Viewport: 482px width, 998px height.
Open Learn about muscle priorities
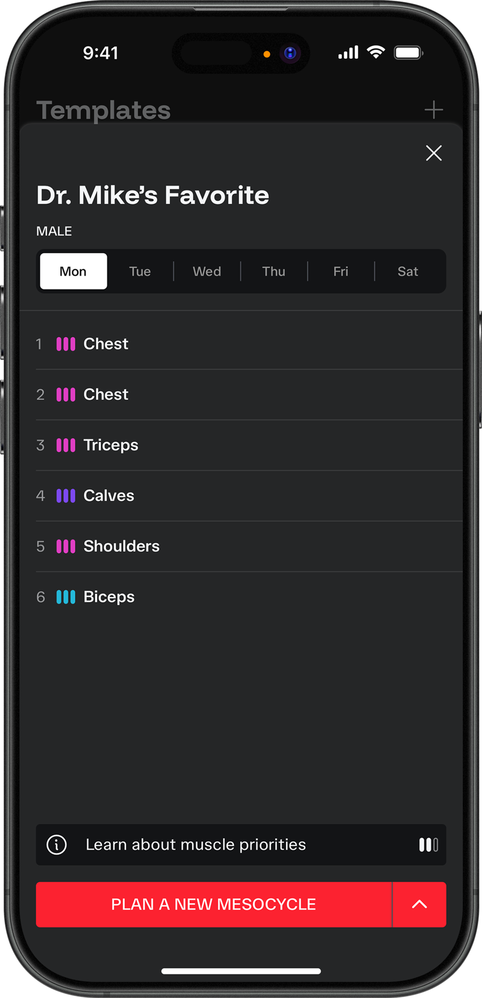point(196,845)
